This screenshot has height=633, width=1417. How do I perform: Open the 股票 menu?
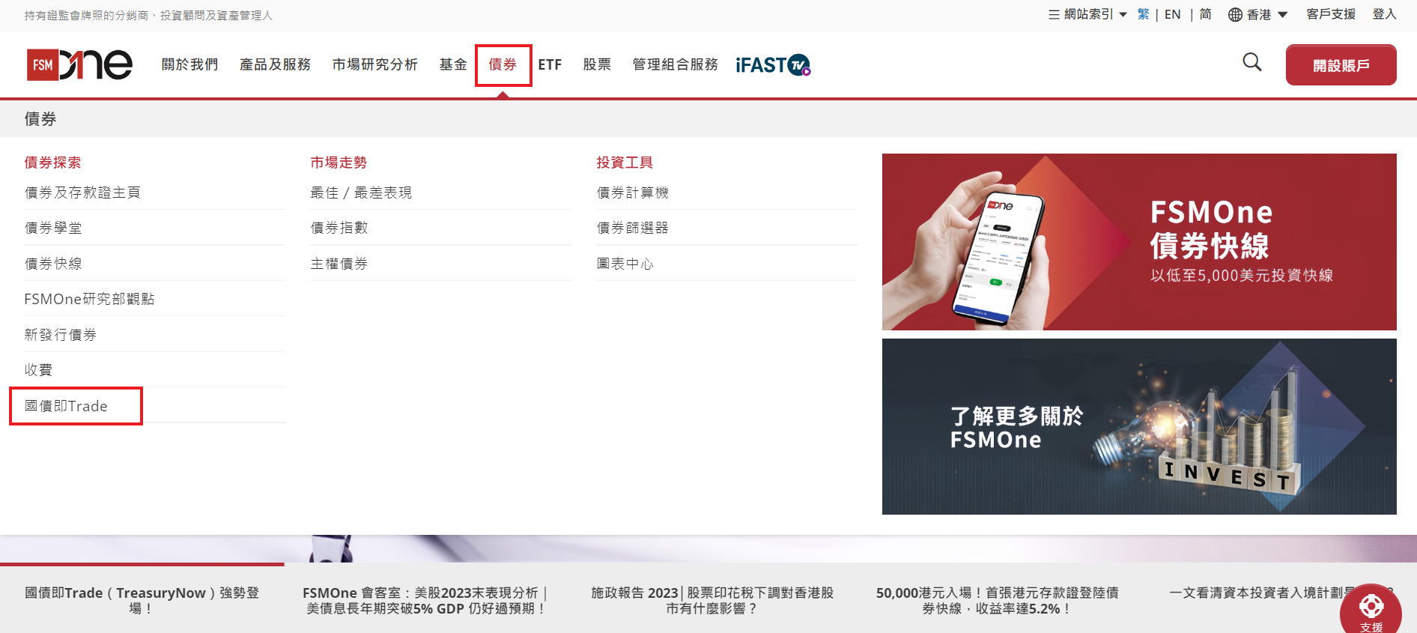tap(597, 65)
